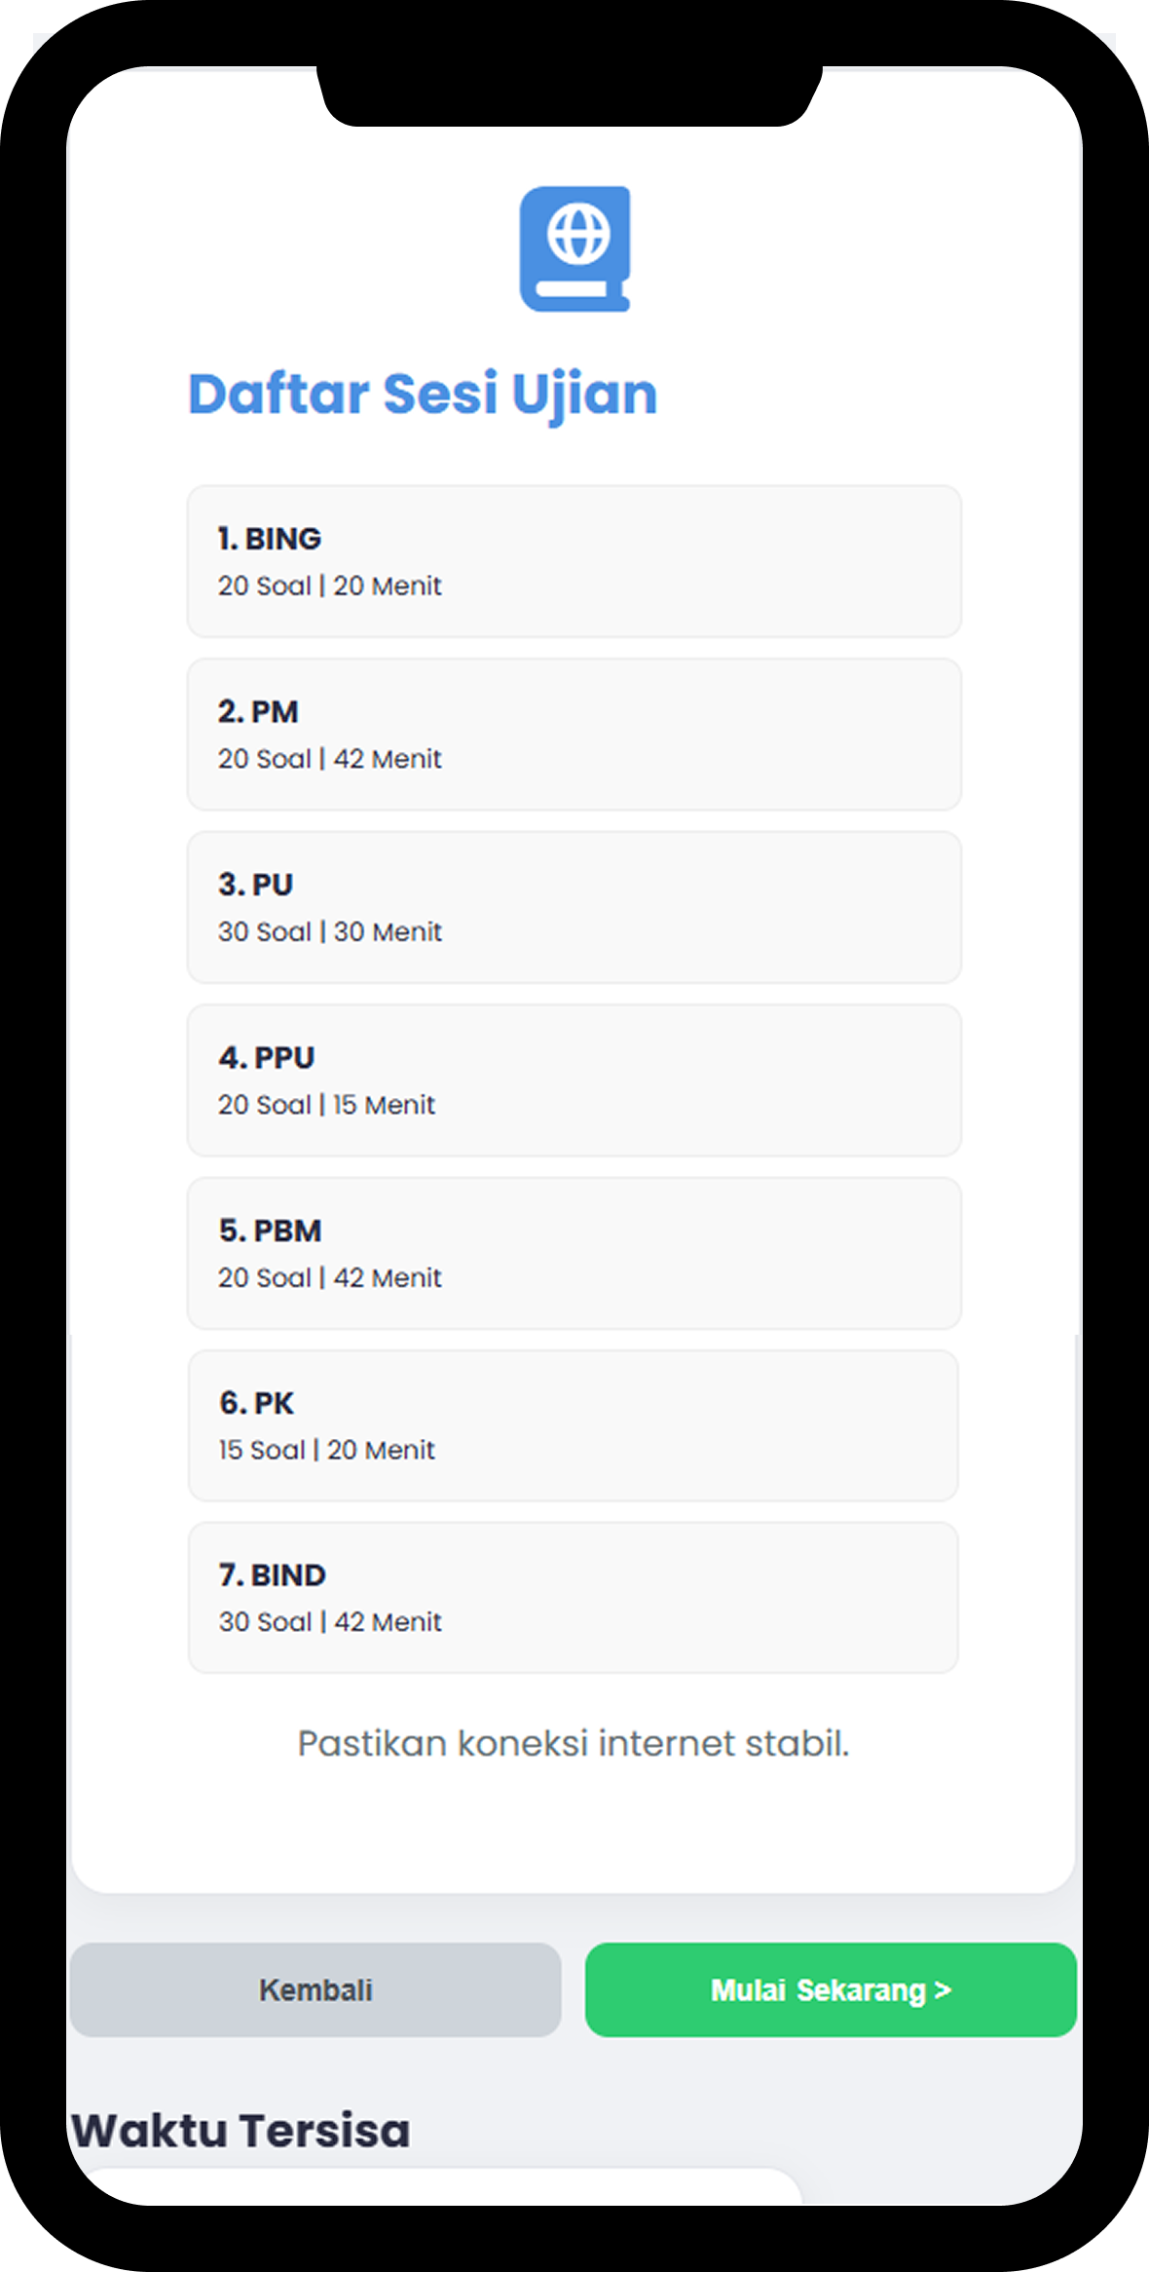Click the PM session's 42 Menit detail
Image resolution: width=1149 pixels, height=2272 pixels.
tap(388, 759)
